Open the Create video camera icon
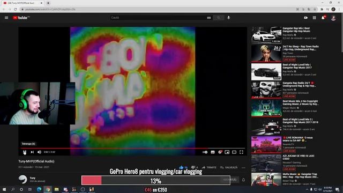Image resolution: width=343 pixels, height=193 pixels. (x=306, y=18)
